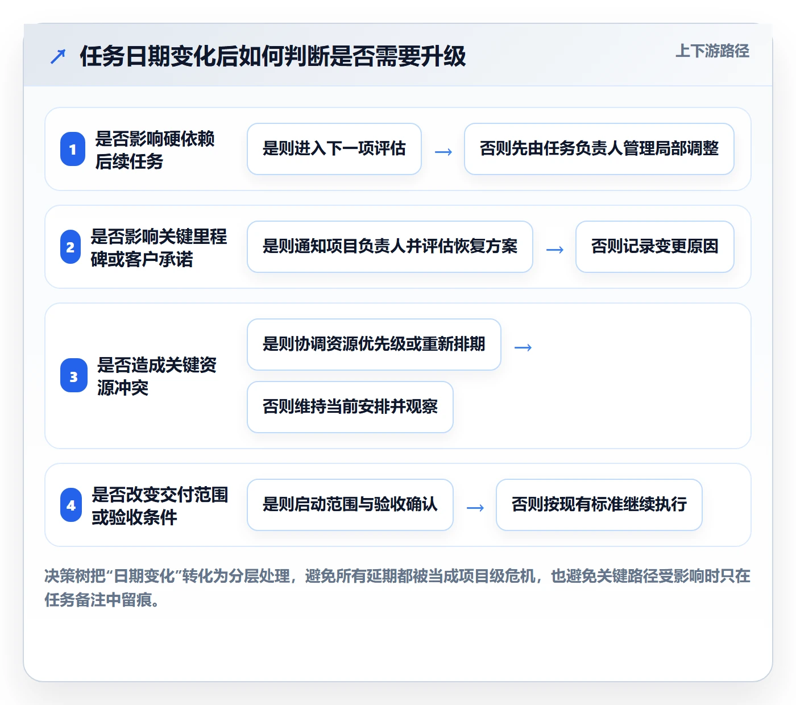This screenshot has height=705, width=796.
Task: Click the title 任务日期变化后如何判断是否需要升级
Action: click(273, 56)
